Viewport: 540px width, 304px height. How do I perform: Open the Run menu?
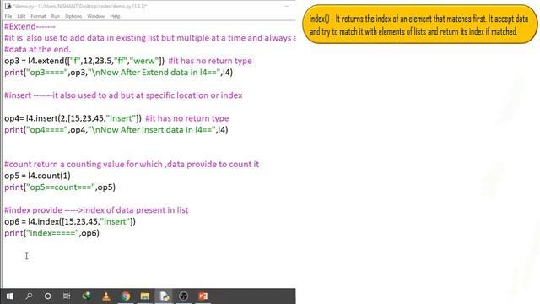56,16
